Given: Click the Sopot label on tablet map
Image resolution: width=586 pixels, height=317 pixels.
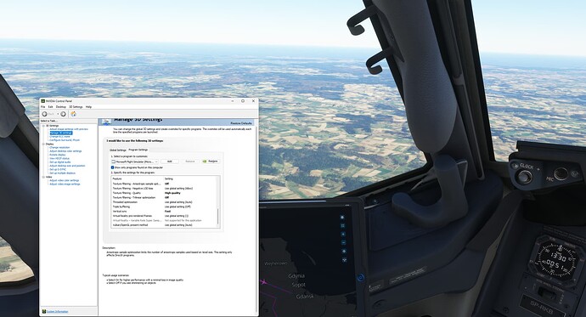Looking at the screenshot, I should point(299,285).
